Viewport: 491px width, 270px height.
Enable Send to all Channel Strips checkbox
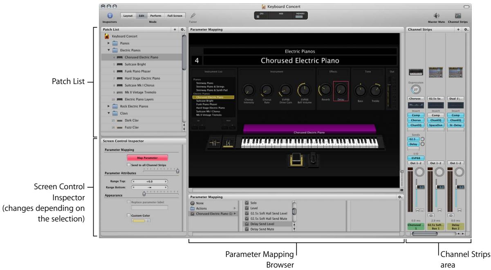click(129, 165)
